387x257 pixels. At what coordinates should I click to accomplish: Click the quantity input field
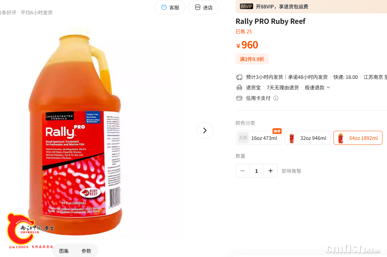(x=257, y=171)
